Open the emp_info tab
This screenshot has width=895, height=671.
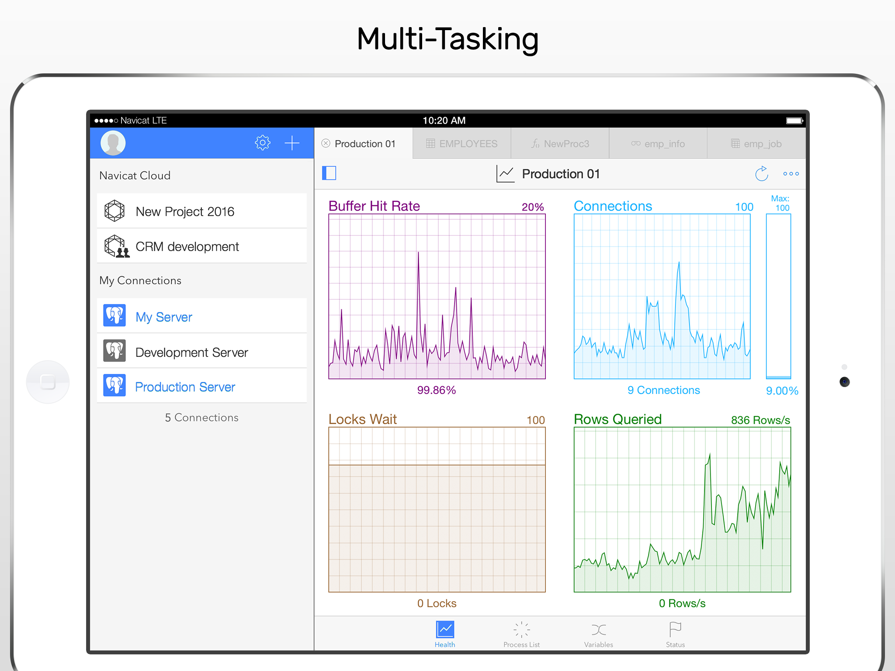click(x=658, y=144)
